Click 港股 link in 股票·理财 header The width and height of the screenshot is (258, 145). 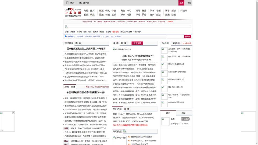pos(107,87)
